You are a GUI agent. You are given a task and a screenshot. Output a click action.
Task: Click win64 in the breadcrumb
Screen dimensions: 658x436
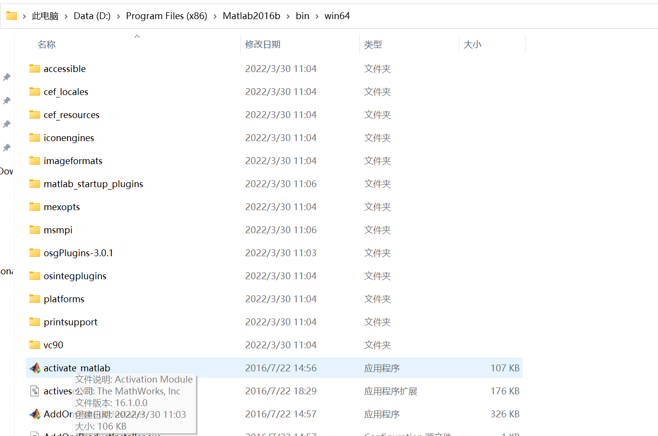[x=337, y=16]
